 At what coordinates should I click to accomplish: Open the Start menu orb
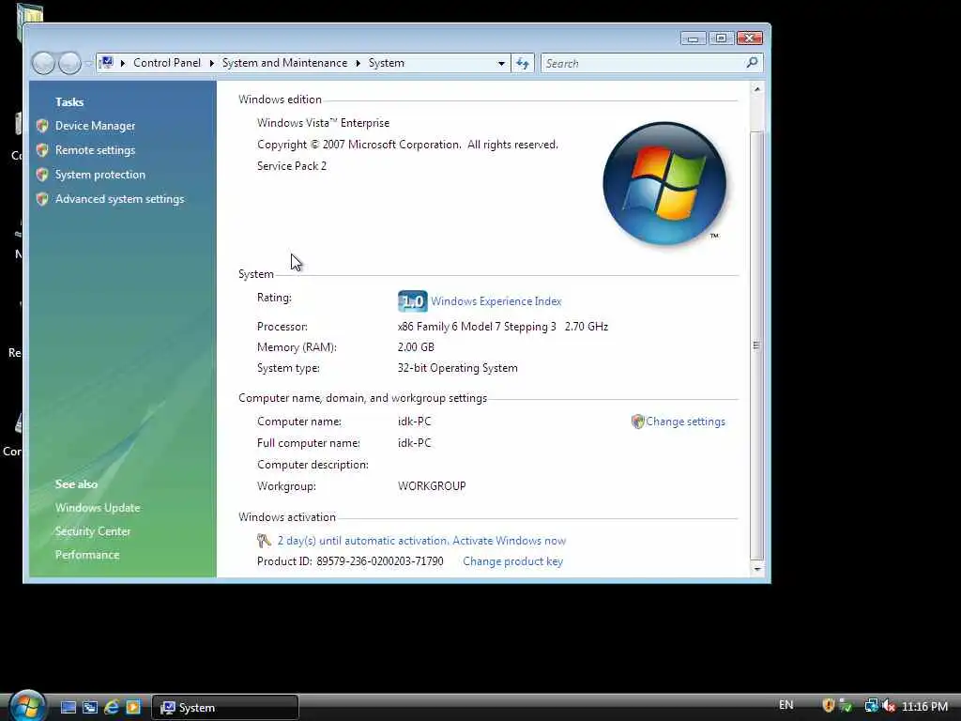coord(27,705)
